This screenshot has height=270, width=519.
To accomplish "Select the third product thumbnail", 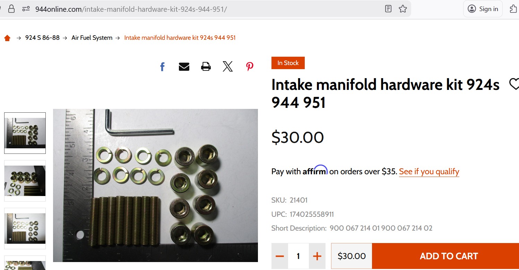I will click(x=25, y=229).
